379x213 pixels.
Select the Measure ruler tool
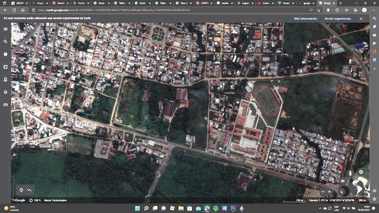coord(5,105)
